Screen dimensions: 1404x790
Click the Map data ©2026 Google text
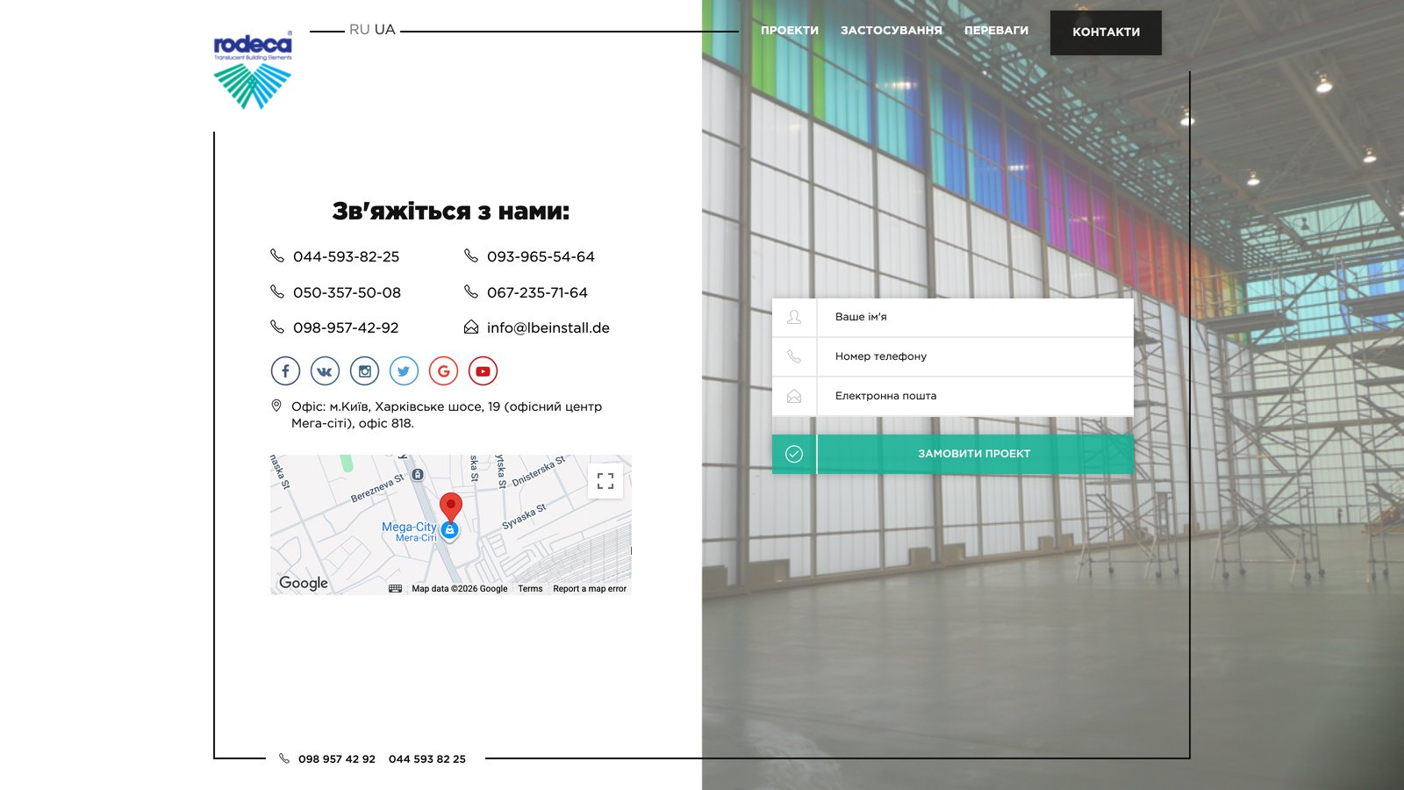coord(460,589)
